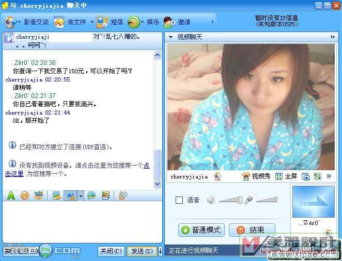Viewport: 342px width, 261px height.
Task: Click cherryjiajia's avatar picture
Action: (x=9, y=38)
